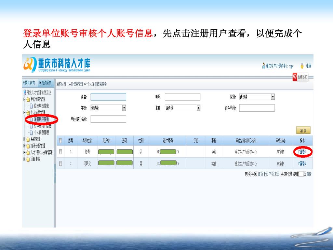
Task: Click the 证件号码 column header
Action: click(168, 141)
